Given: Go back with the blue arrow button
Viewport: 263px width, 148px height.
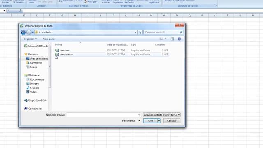Looking at the screenshot, I should [x=23, y=32].
